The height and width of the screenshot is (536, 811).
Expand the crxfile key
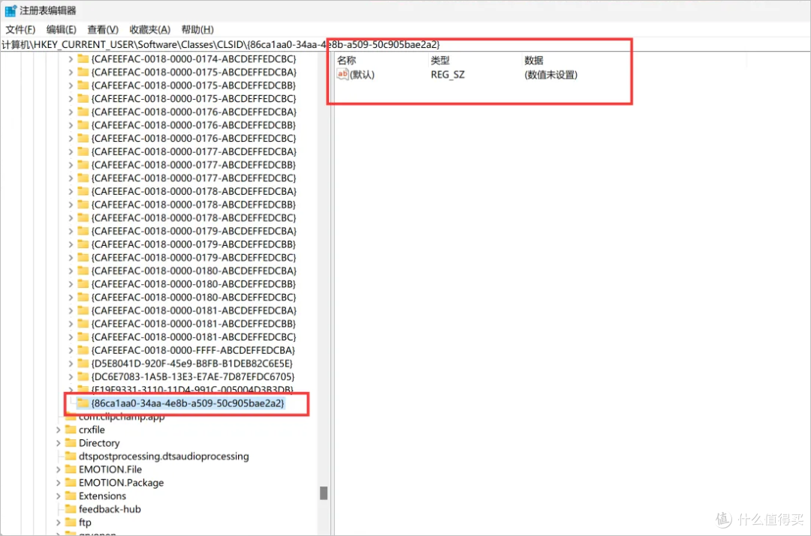pos(58,430)
